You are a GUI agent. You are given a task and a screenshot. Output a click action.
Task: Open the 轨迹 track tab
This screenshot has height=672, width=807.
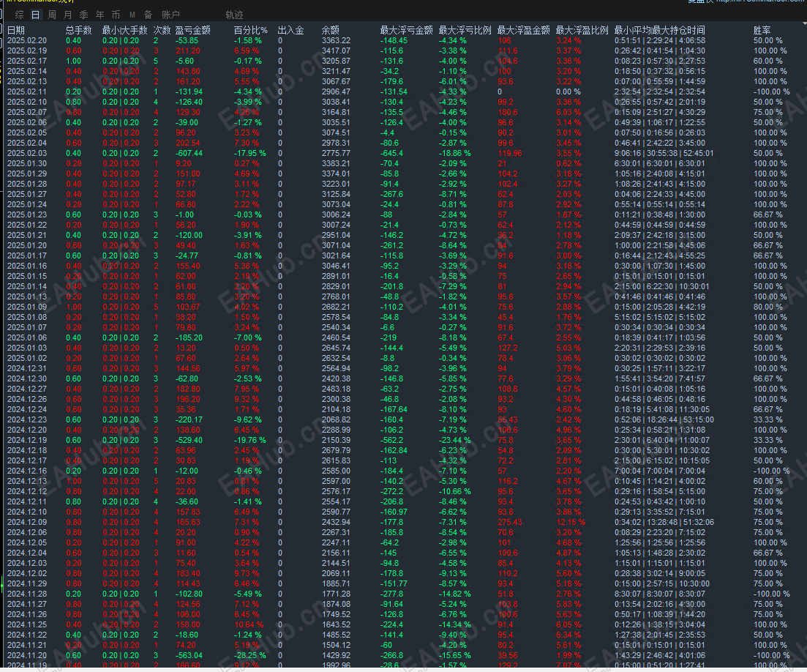234,15
